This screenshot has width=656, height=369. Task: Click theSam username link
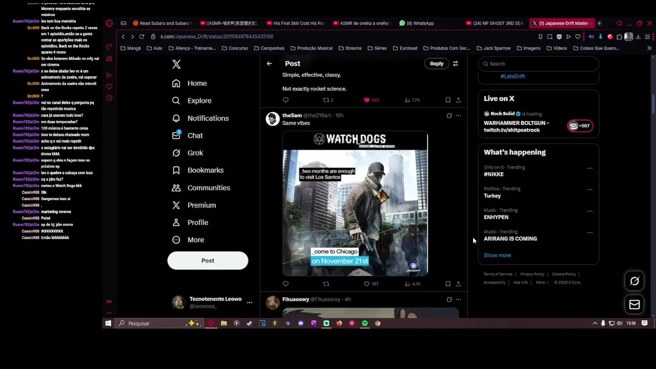coord(292,116)
